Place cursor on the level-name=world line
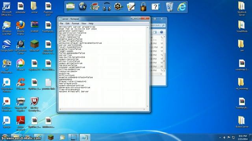252x141 pixels. [x=69, y=37]
